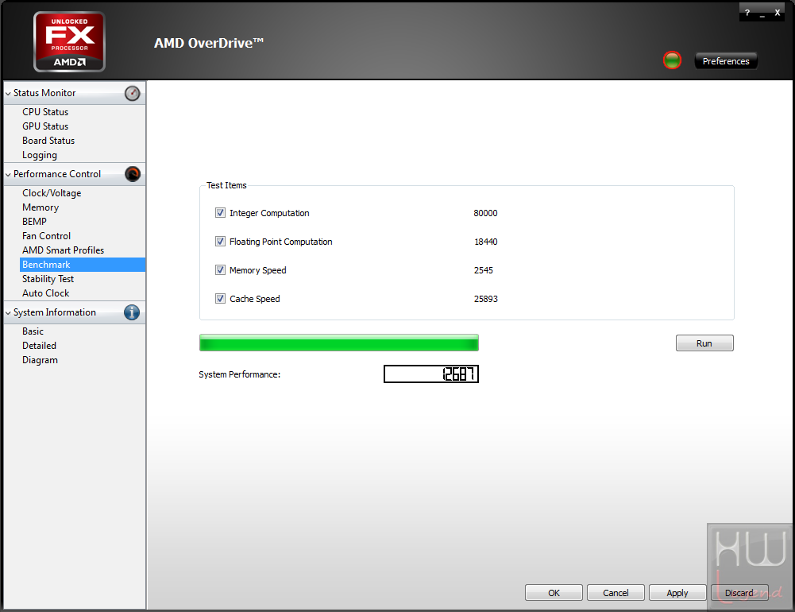This screenshot has width=795, height=612.
Task: Run the benchmark
Action: [704, 343]
